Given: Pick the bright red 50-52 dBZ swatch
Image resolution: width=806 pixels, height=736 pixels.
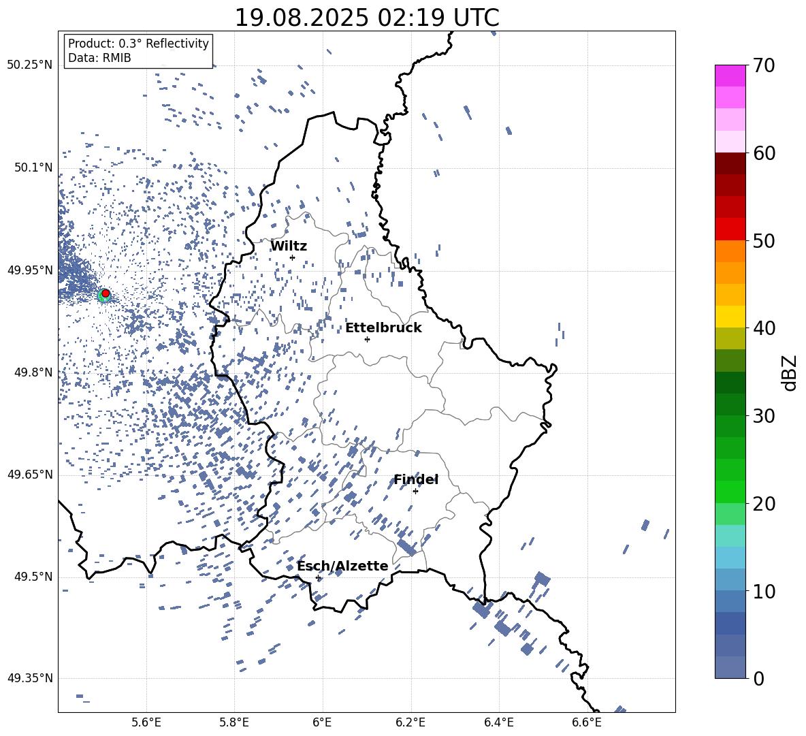Looking at the screenshot, I should click(730, 229).
